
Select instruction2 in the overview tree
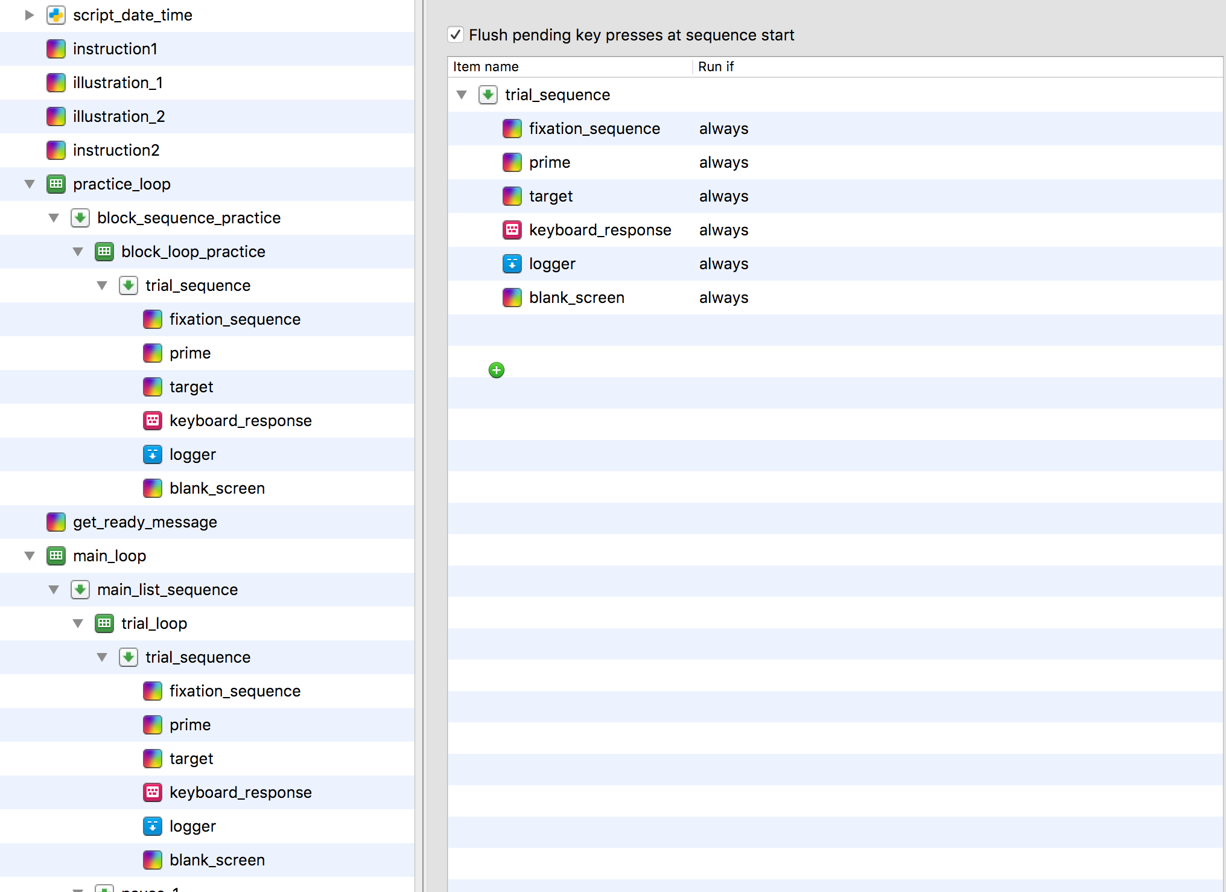(x=116, y=150)
